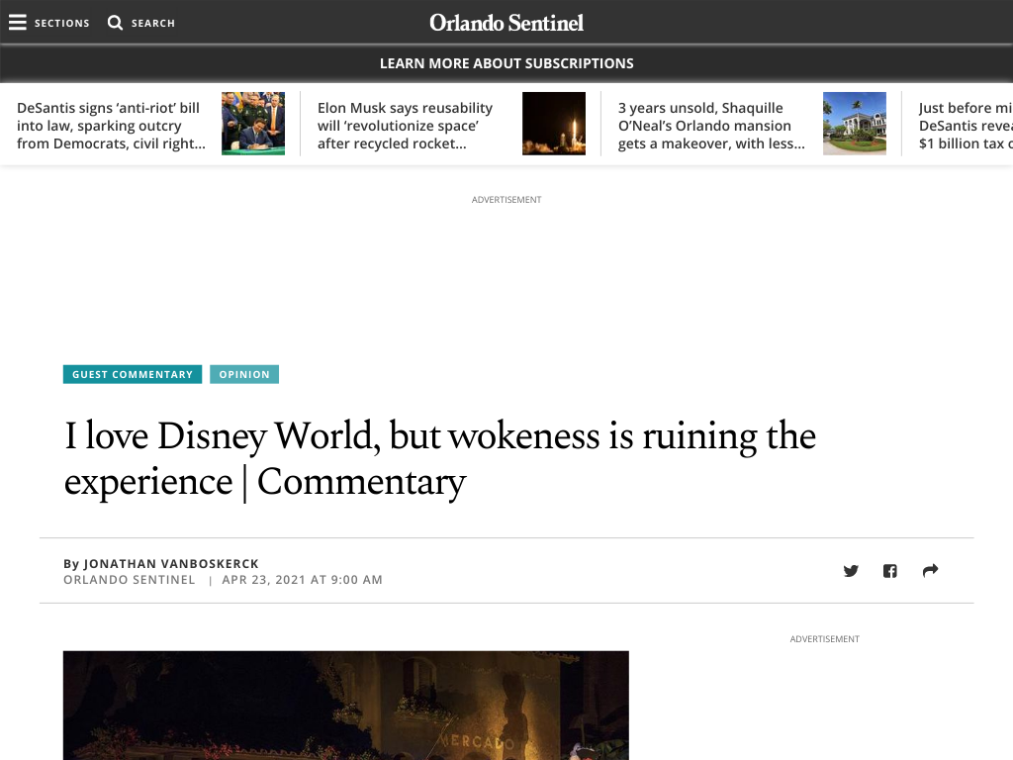Open the Sections hamburger menu icon

pyautogui.click(x=18, y=23)
